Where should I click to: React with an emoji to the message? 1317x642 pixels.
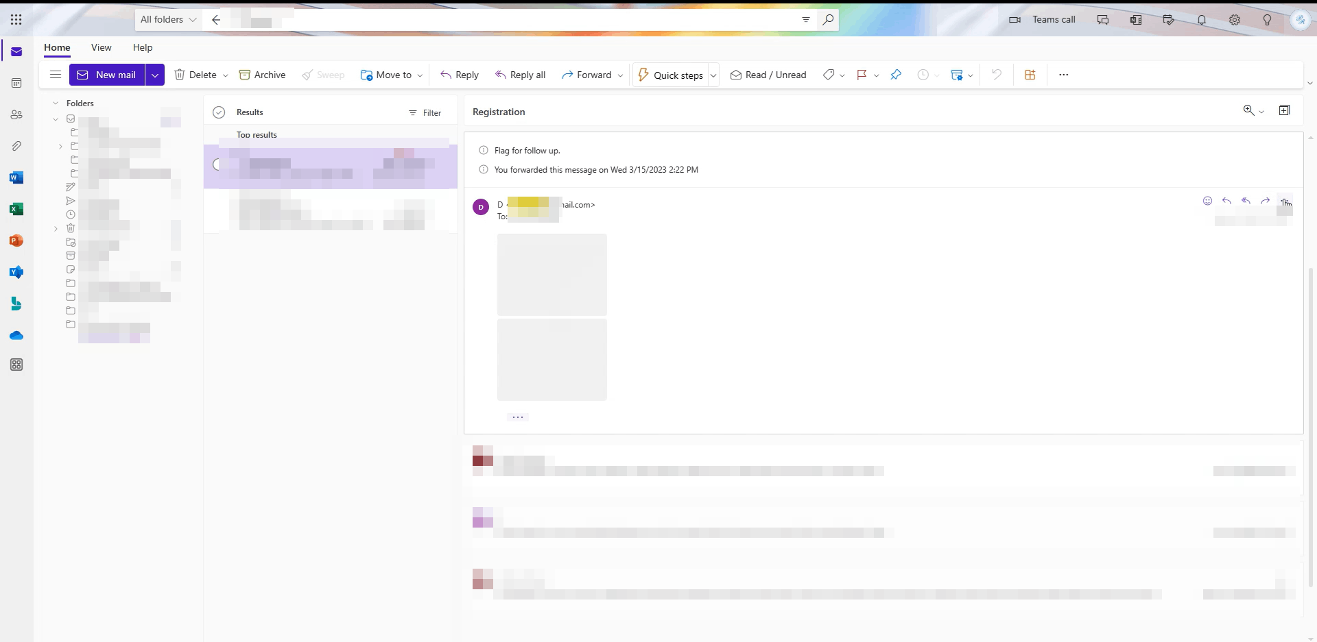pos(1207,201)
